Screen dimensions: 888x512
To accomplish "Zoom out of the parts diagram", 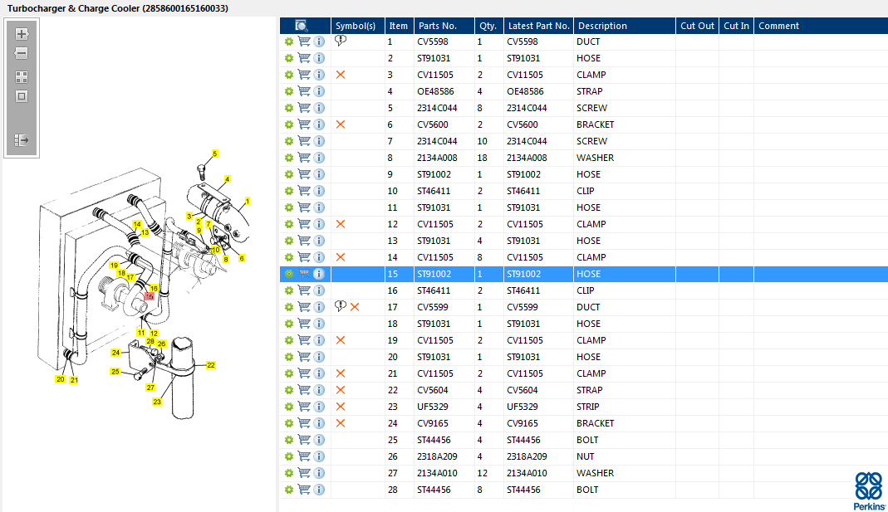I will [x=22, y=53].
